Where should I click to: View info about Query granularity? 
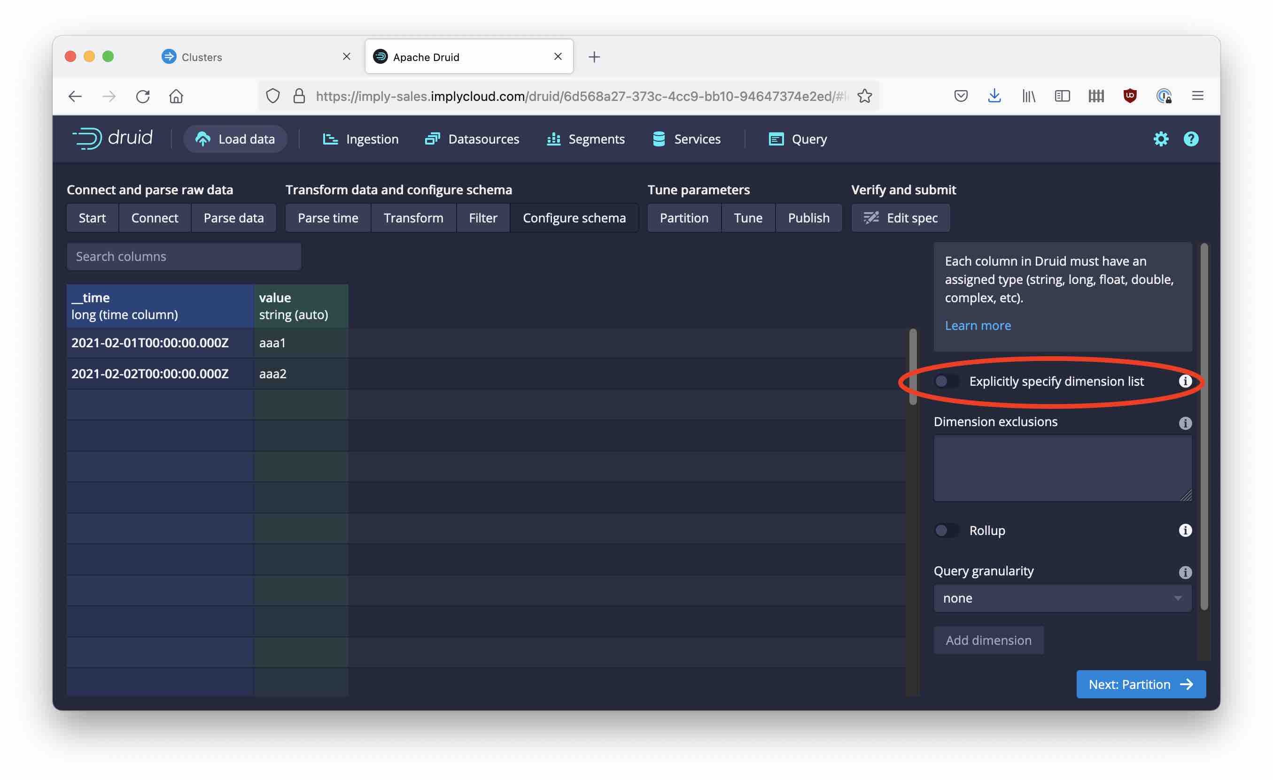(1186, 572)
